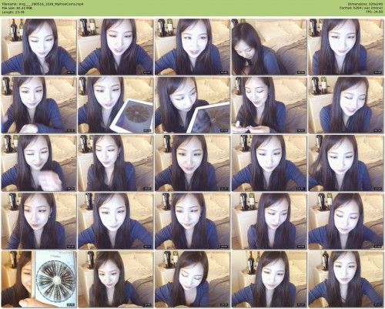Click the Dimensions text in header
The height and width of the screenshot is (309, 385).
pos(366,4)
